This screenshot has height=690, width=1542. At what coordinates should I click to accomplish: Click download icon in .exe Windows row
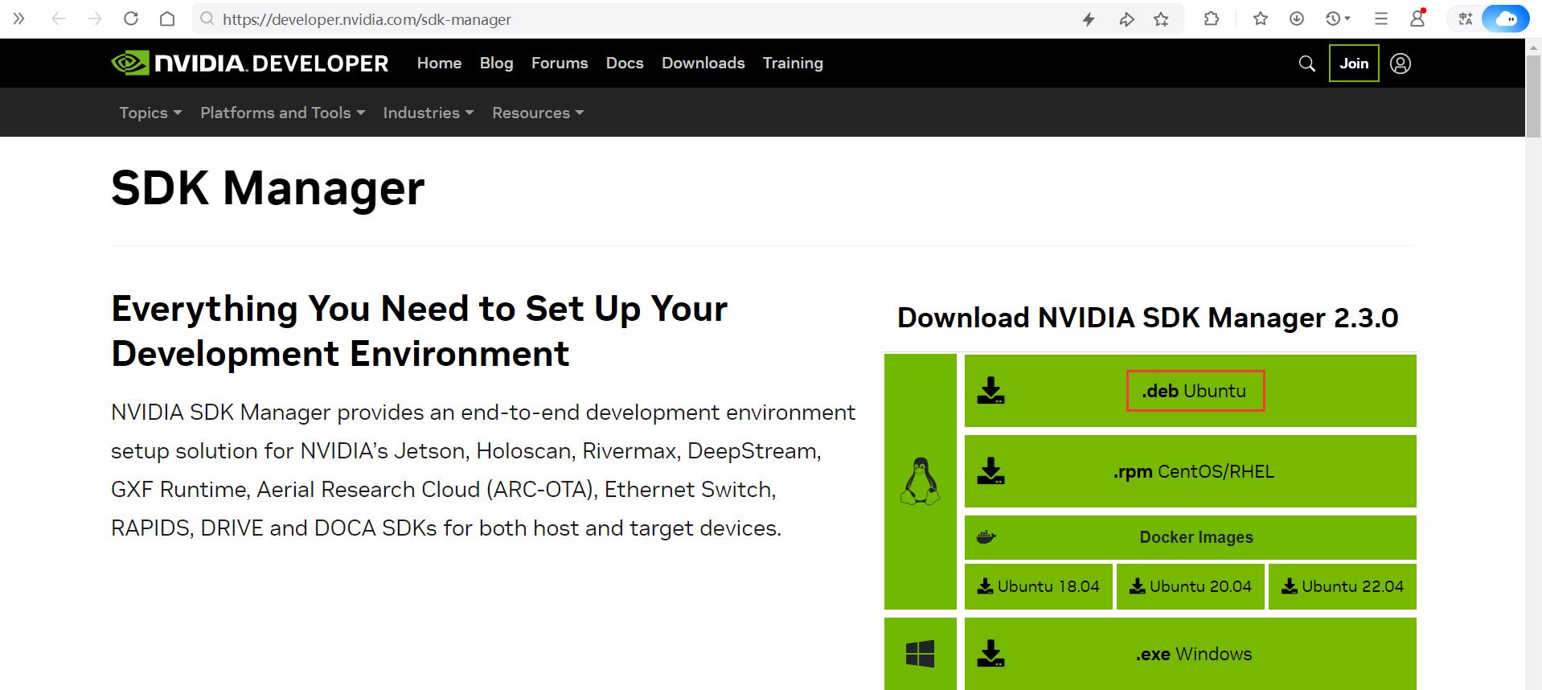pos(991,654)
